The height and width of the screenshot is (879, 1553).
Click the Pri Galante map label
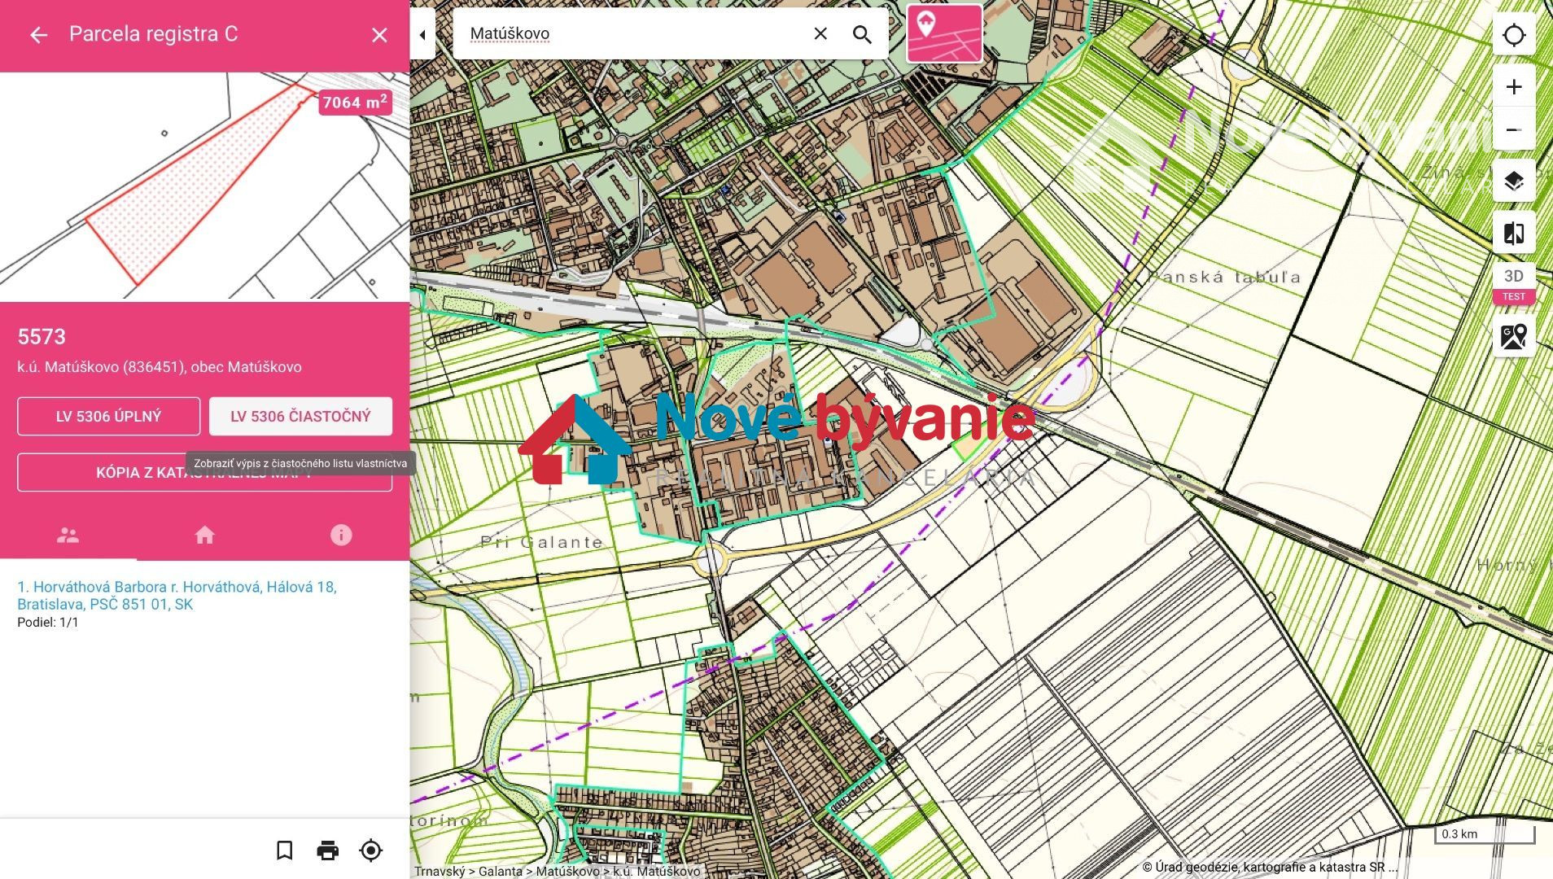pos(541,542)
